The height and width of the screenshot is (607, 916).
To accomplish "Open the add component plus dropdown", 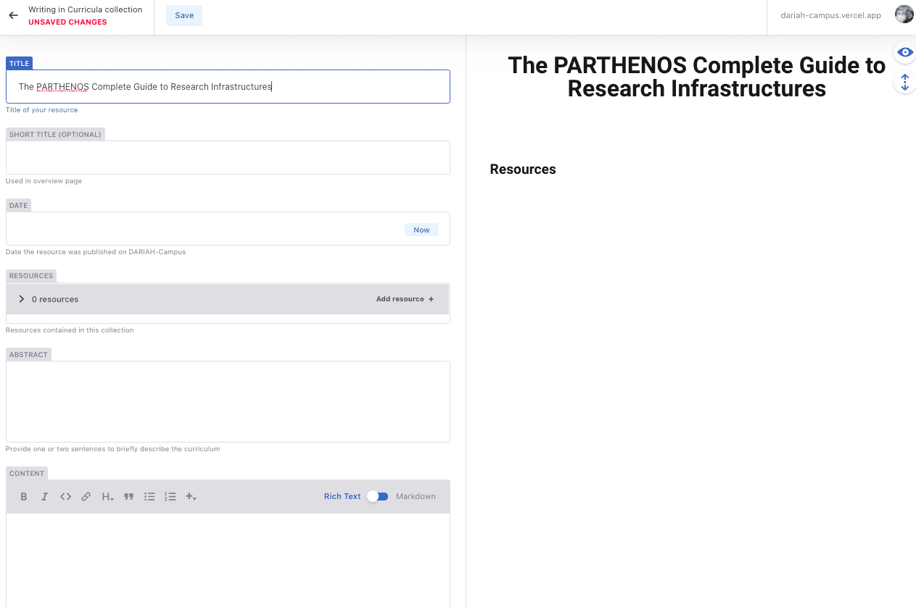I will (191, 497).
